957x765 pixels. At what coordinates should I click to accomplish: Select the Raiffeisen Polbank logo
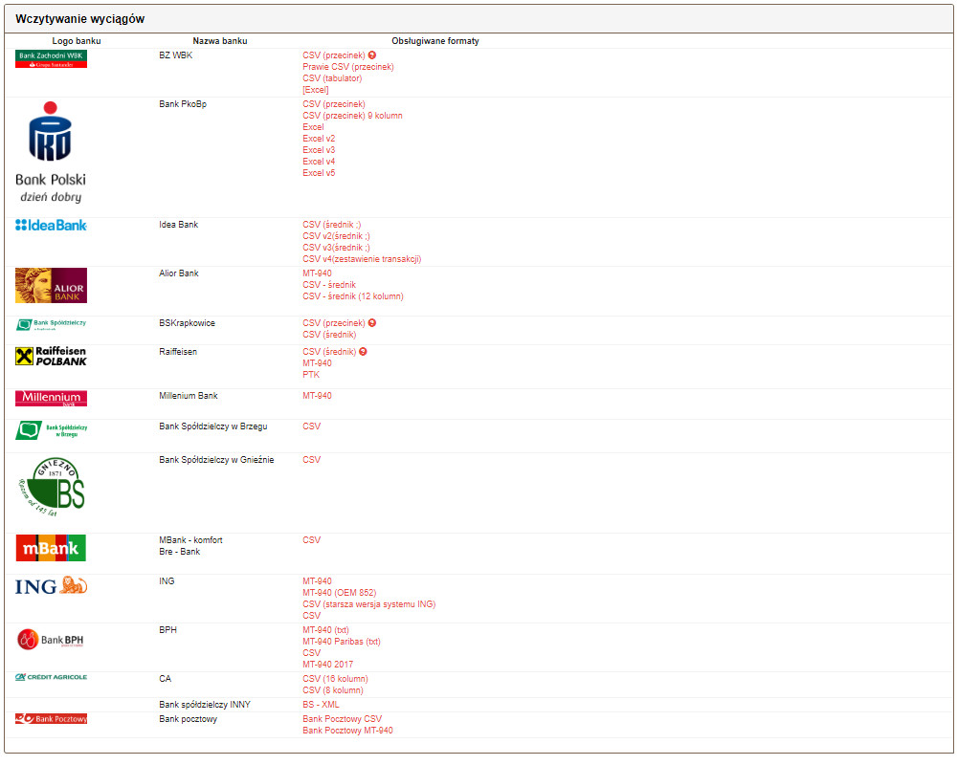(x=52, y=357)
